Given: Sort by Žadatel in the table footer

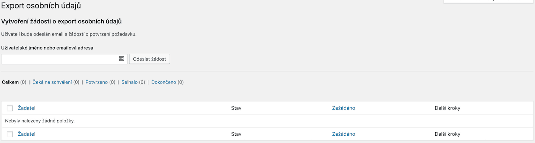Looking at the screenshot, I should [26, 134].
